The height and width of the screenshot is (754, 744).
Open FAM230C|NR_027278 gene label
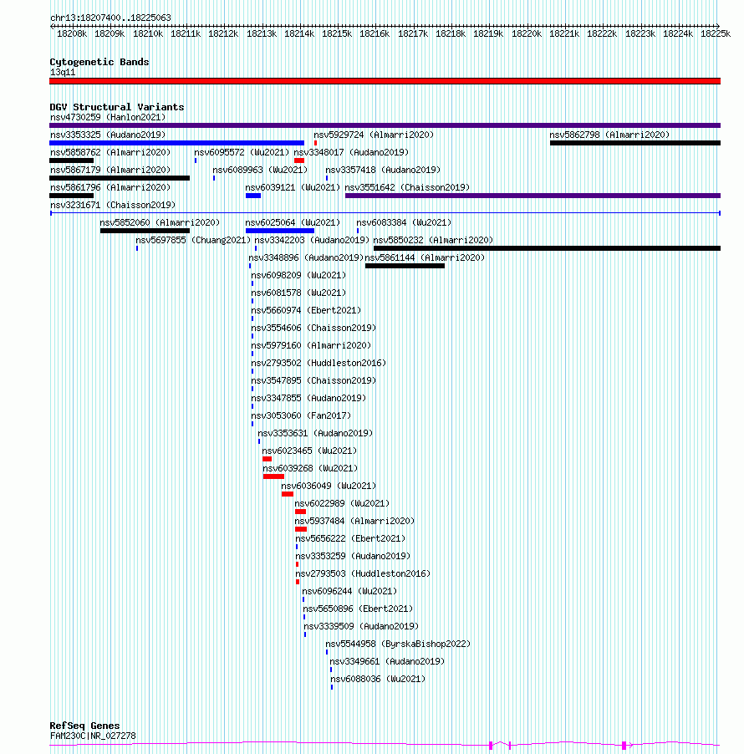(93, 736)
